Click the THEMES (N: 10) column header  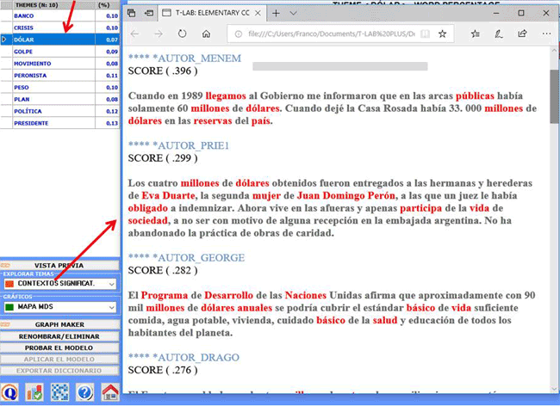pos(53,5)
